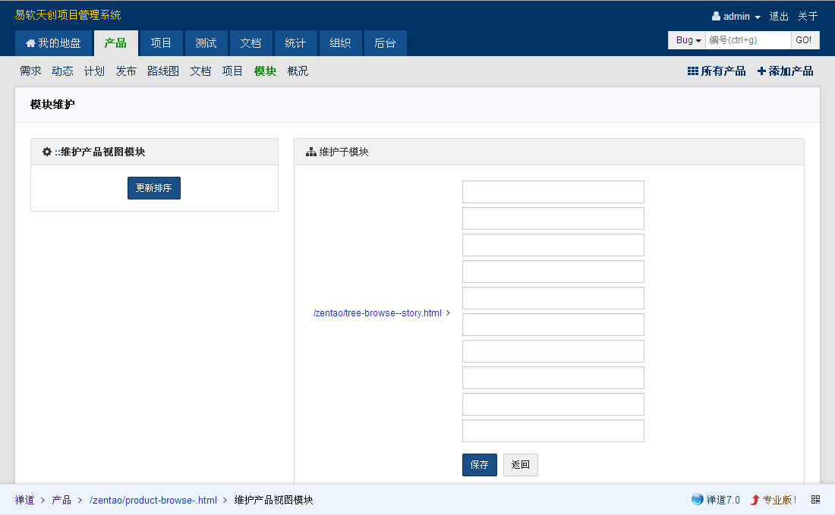The width and height of the screenshot is (835, 515).
Task: Focus the 编号(ctrl+g) search field
Action: point(748,40)
